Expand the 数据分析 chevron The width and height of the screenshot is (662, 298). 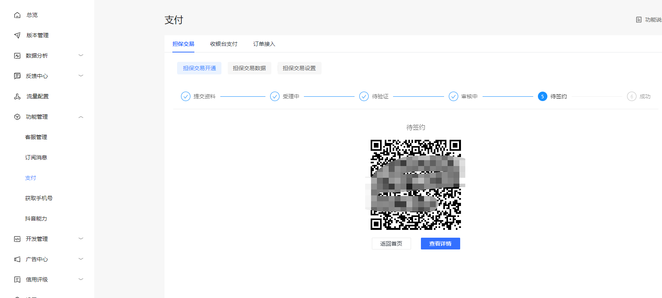[81, 55]
